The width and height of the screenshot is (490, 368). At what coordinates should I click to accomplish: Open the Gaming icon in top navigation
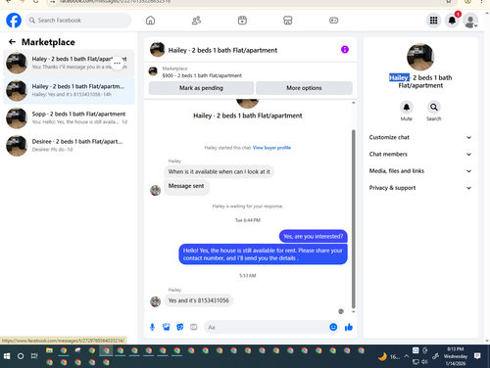point(333,21)
